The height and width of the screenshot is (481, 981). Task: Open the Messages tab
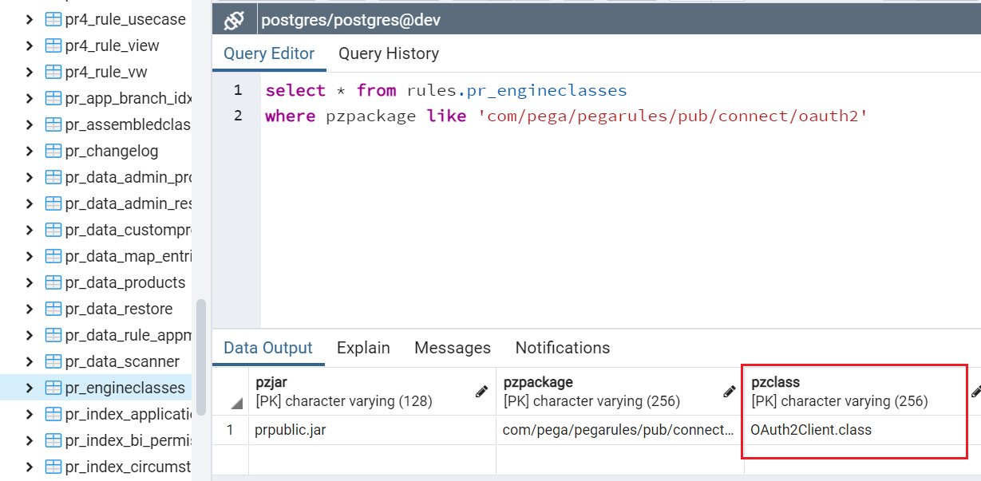click(x=452, y=348)
